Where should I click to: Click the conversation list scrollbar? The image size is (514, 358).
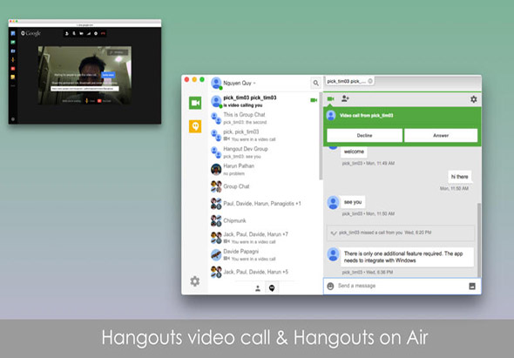coord(321,136)
